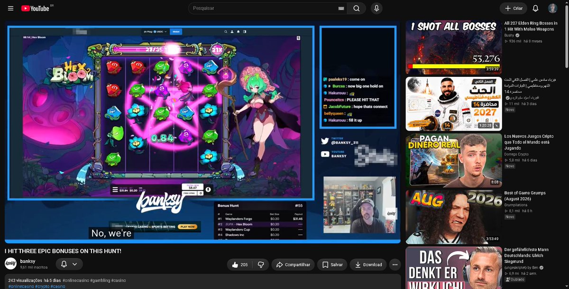The width and height of the screenshot is (569, 289).
Task: Click the Download button
Action: (368, 265)
